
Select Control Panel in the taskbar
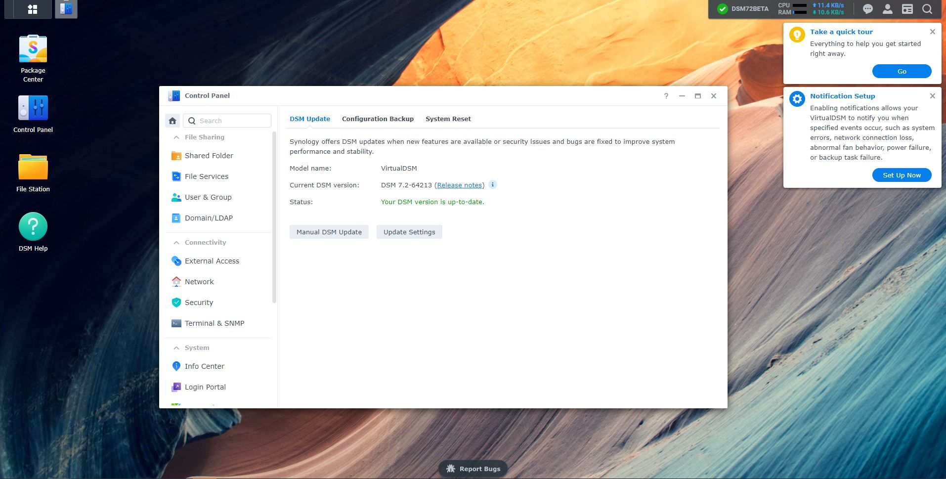click(x=66, y=9)
